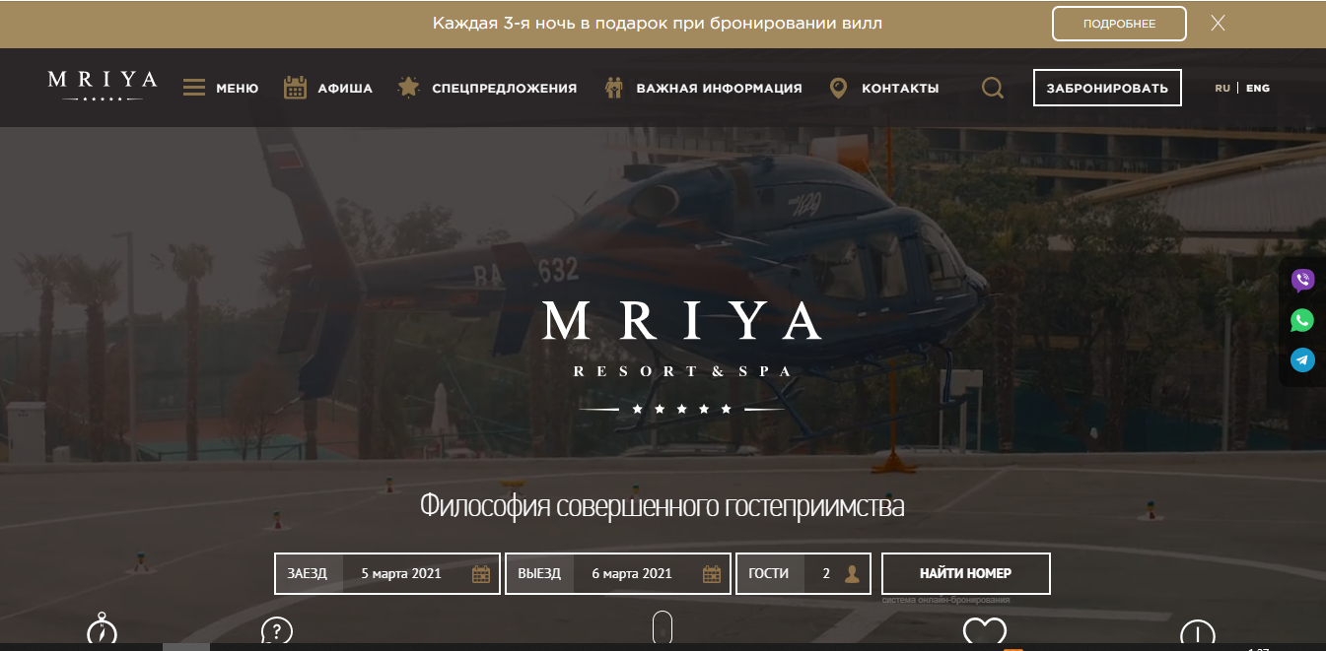
Task: Switch language to RU
Action: tap(1222, 88)
